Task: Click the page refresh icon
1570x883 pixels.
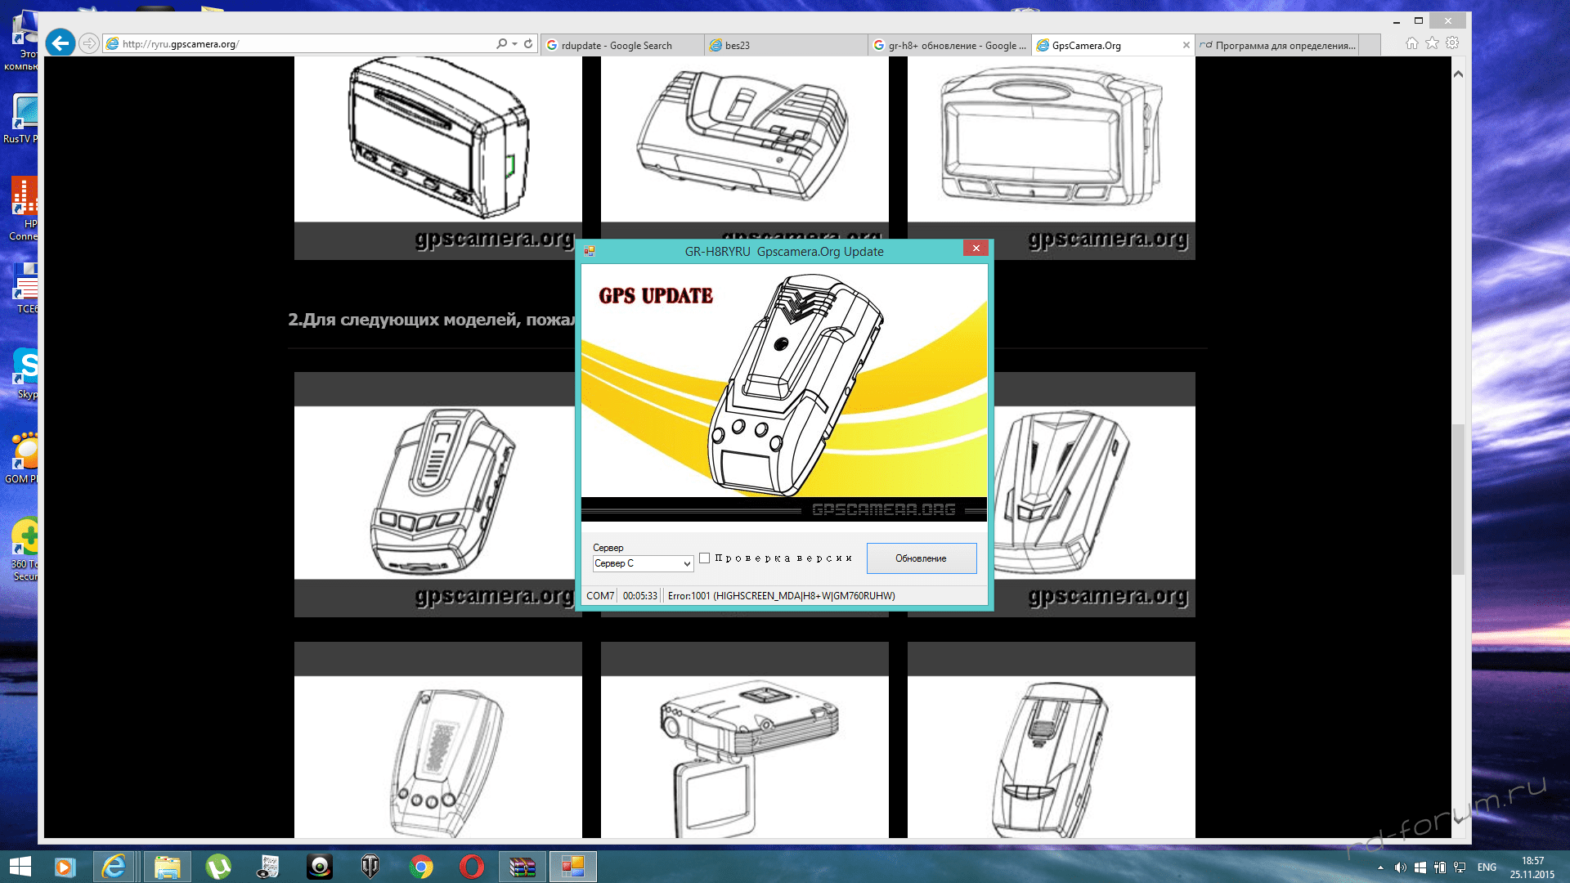Action: click(528, 43)
